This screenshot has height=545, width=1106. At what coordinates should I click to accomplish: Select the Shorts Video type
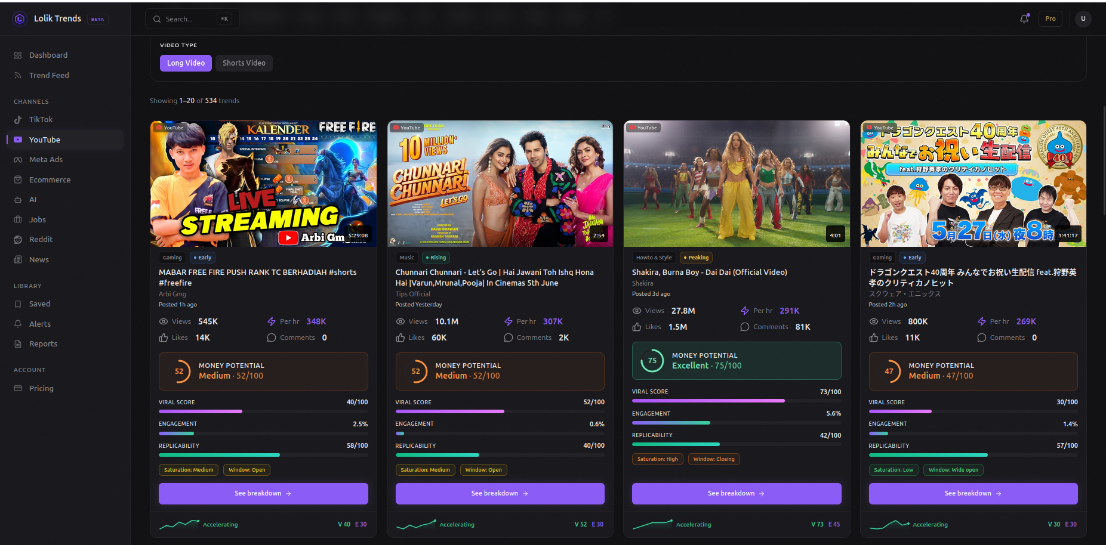pos(244,63)
